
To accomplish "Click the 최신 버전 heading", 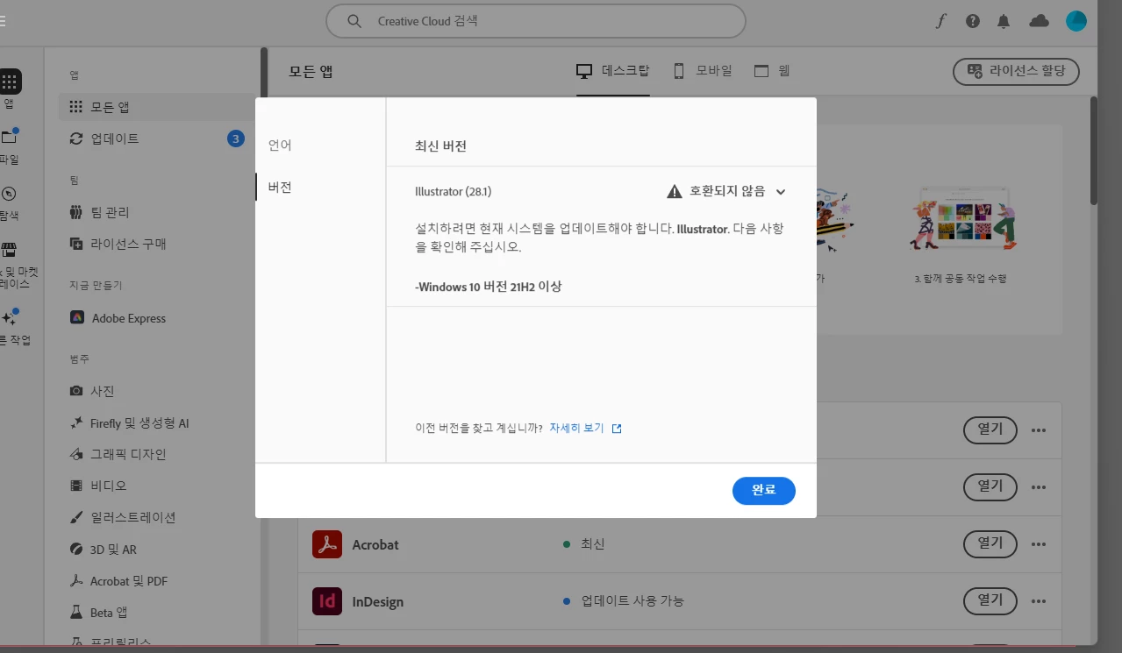I will point(440,146).
